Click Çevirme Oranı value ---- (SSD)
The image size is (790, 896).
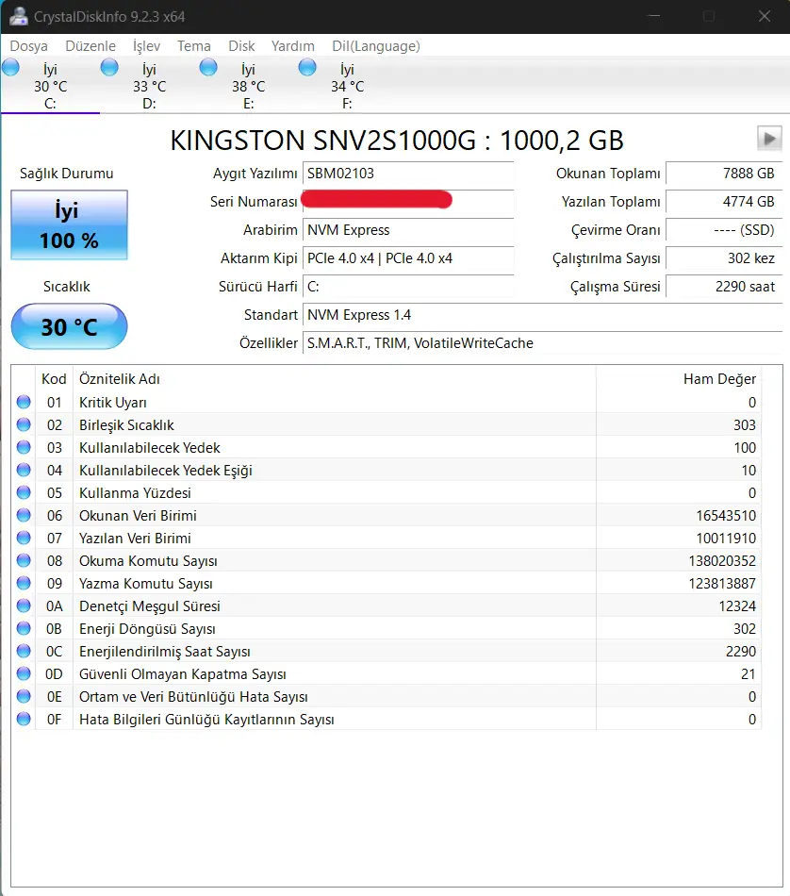point(724,230)
